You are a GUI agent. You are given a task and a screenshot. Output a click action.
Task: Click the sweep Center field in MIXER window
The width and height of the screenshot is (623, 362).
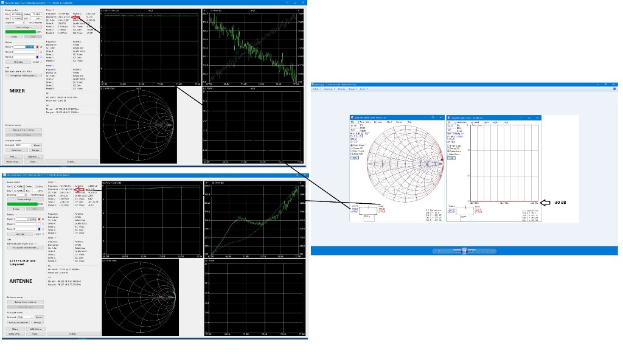pyautogui.click(x=37, y=15)
